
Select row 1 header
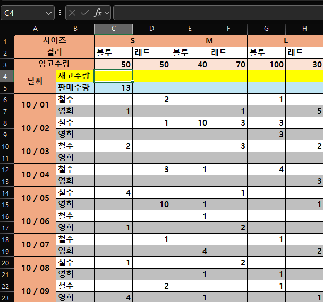[x=7, y=41]
